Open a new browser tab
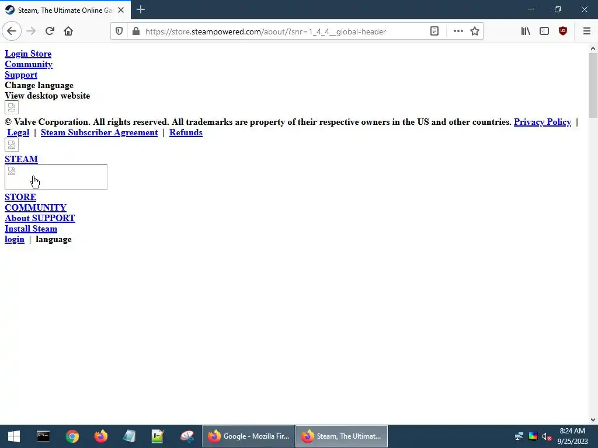This screenshot has height=448, width=598. click(x=141, y=9)
